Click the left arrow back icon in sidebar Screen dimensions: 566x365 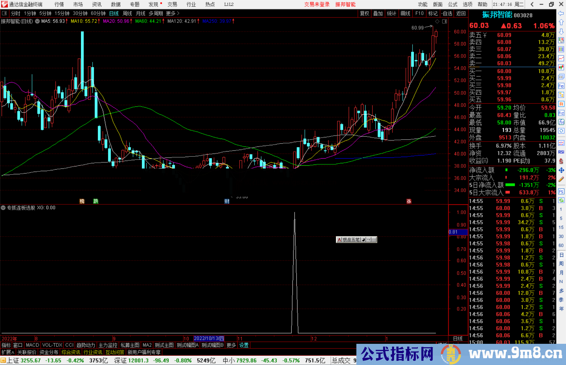tap(561, 13)
